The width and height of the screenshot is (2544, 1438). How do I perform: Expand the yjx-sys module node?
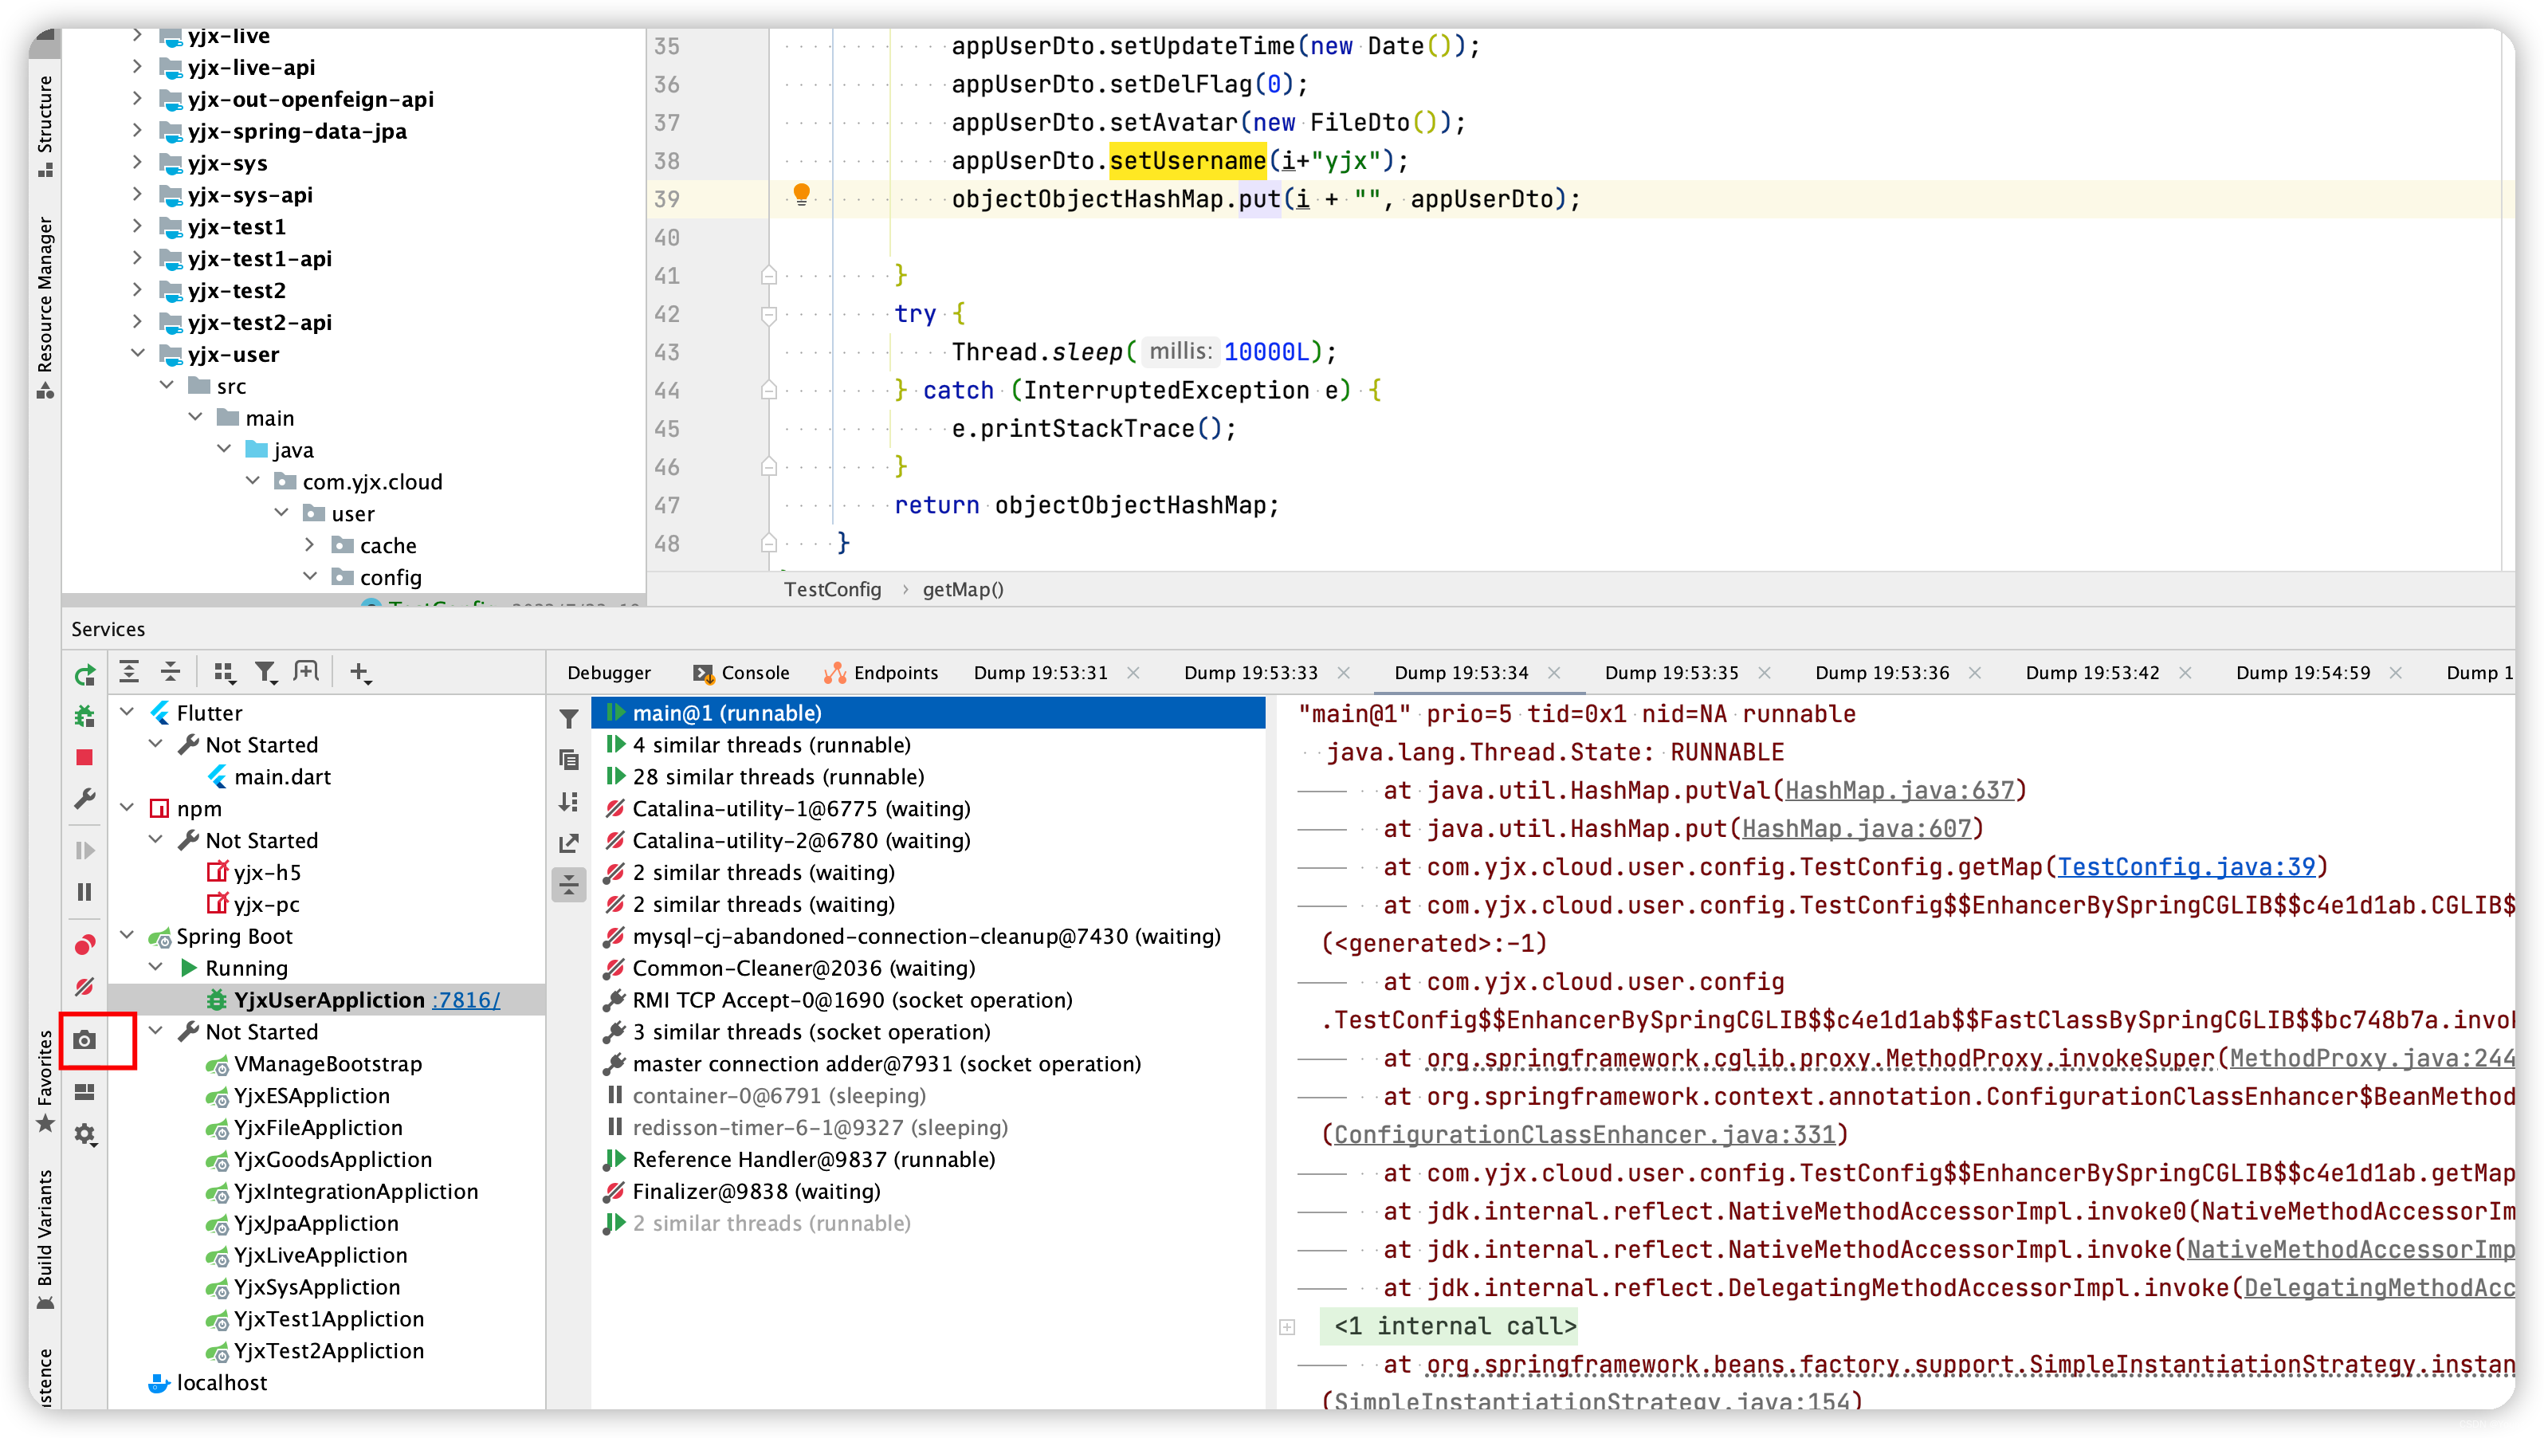137,163
